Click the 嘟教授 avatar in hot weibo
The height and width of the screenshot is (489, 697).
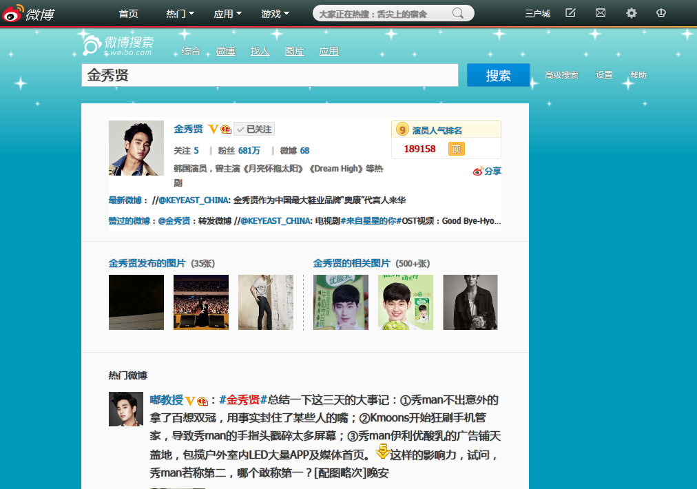(x=126, y=409)
